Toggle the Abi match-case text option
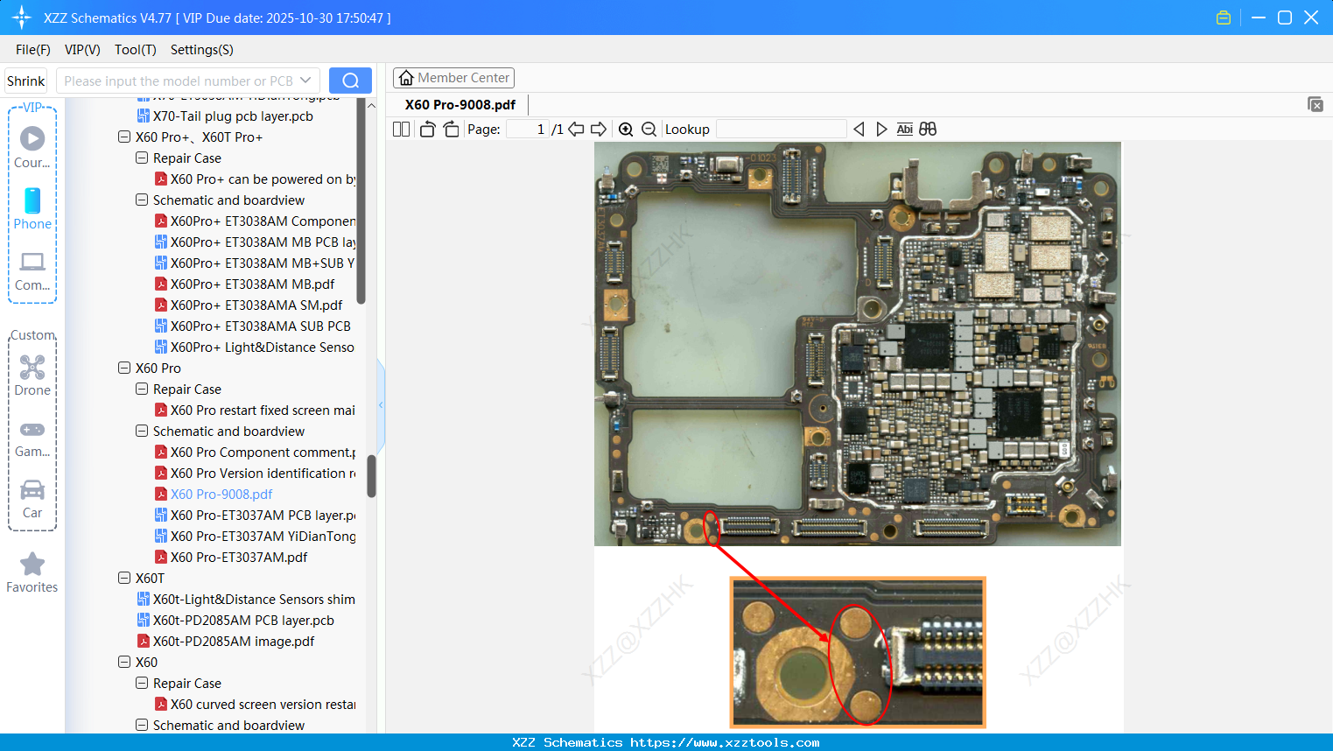 pos(904,130)
